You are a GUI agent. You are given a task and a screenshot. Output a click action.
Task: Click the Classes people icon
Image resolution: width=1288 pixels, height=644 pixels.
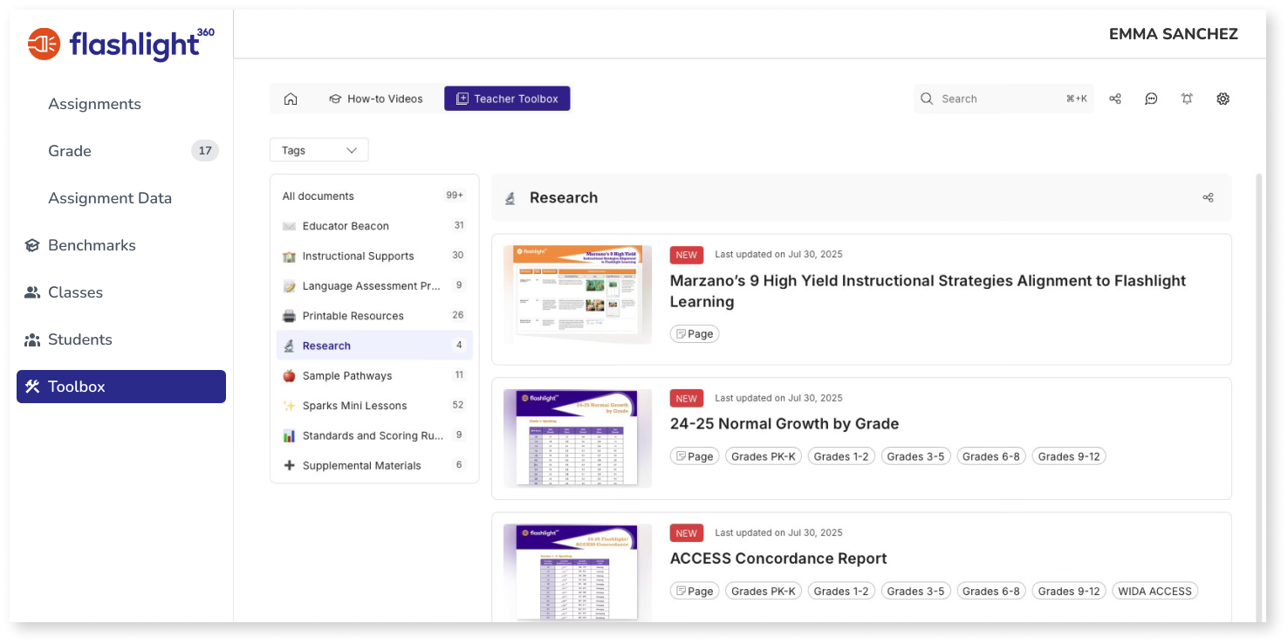[32, 292]
